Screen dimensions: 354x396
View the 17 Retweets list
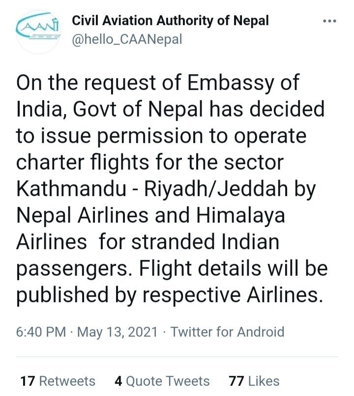pos(58,381)
